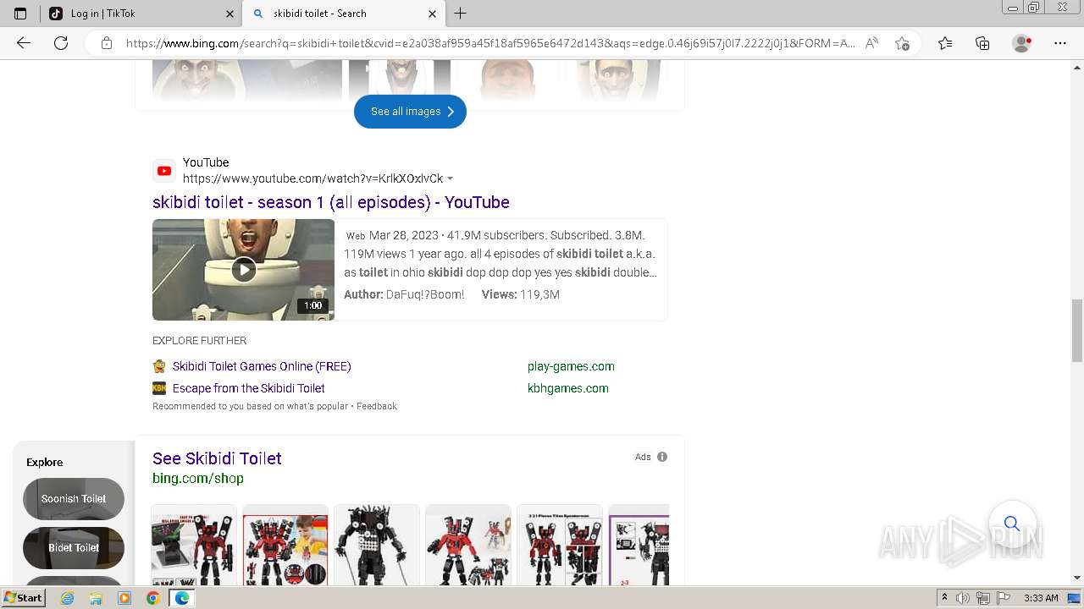Open the Action Center flag icon
This screenshot has height=609, width=1084.
tap(1002, 598)
